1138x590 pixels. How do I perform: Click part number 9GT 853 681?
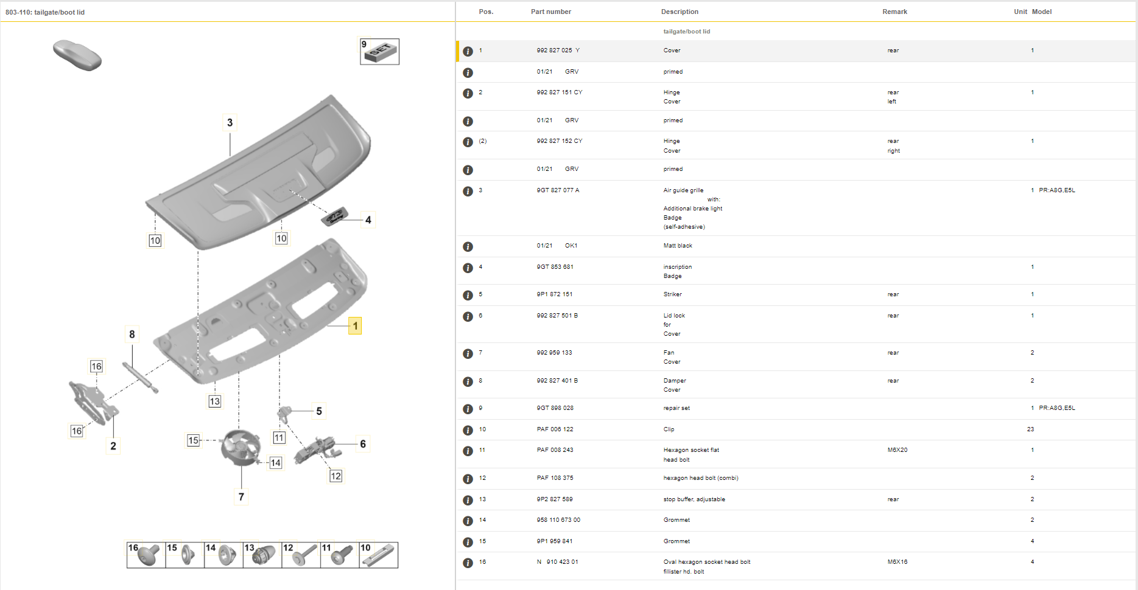pyautogui.click(x=555, y=267)
